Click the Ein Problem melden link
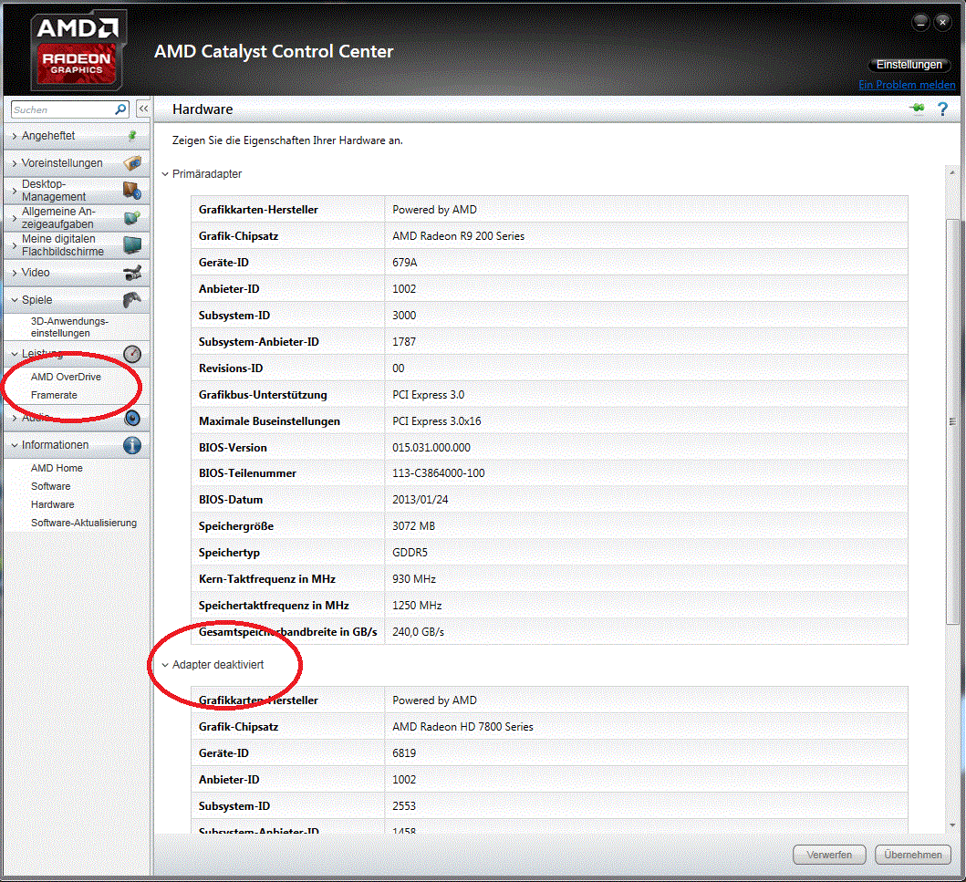 [907, 85]
